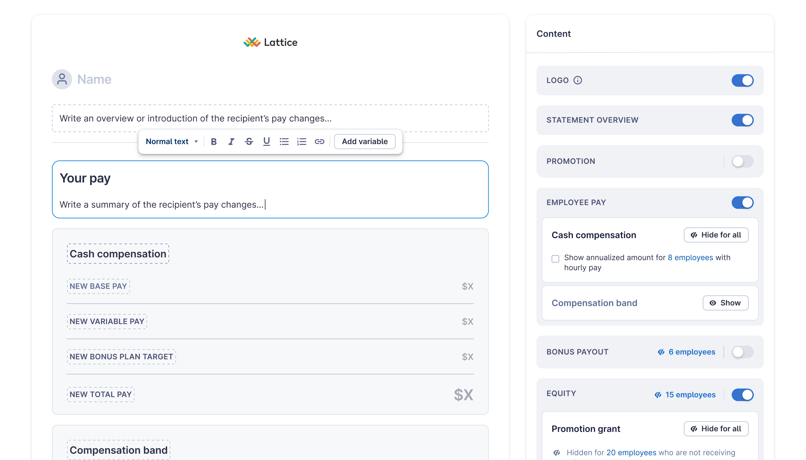This screenshot has width=806, height=460.
Task: Open the 15 employees link for Equity
Action: pyautogui.click(x=685, y=395)
